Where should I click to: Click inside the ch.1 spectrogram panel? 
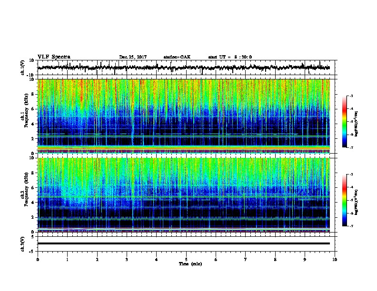(x=184, y=116)
